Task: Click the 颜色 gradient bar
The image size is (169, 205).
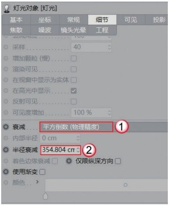Action: pyautogui.click(x=106, y=185)
